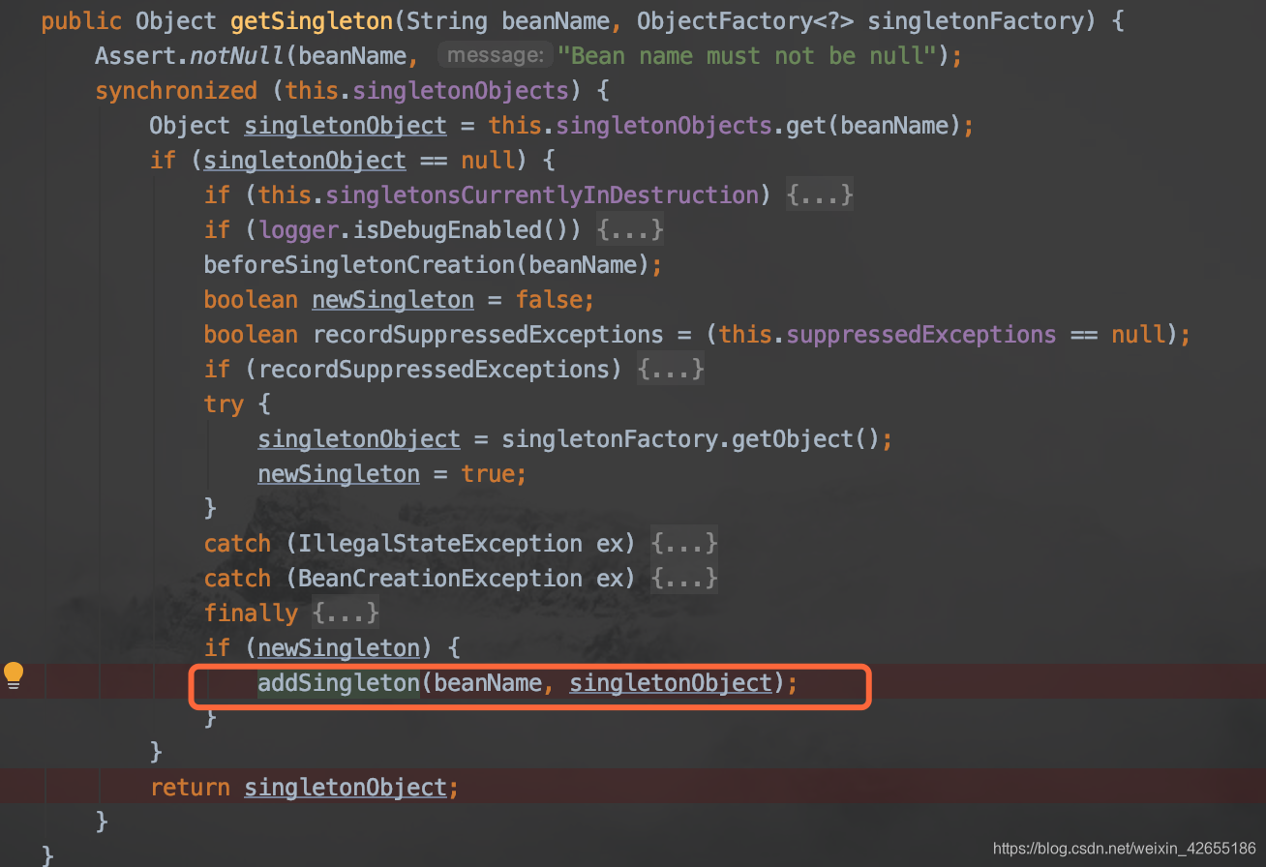Click singletonObjects in the synchronized statement

461,91
